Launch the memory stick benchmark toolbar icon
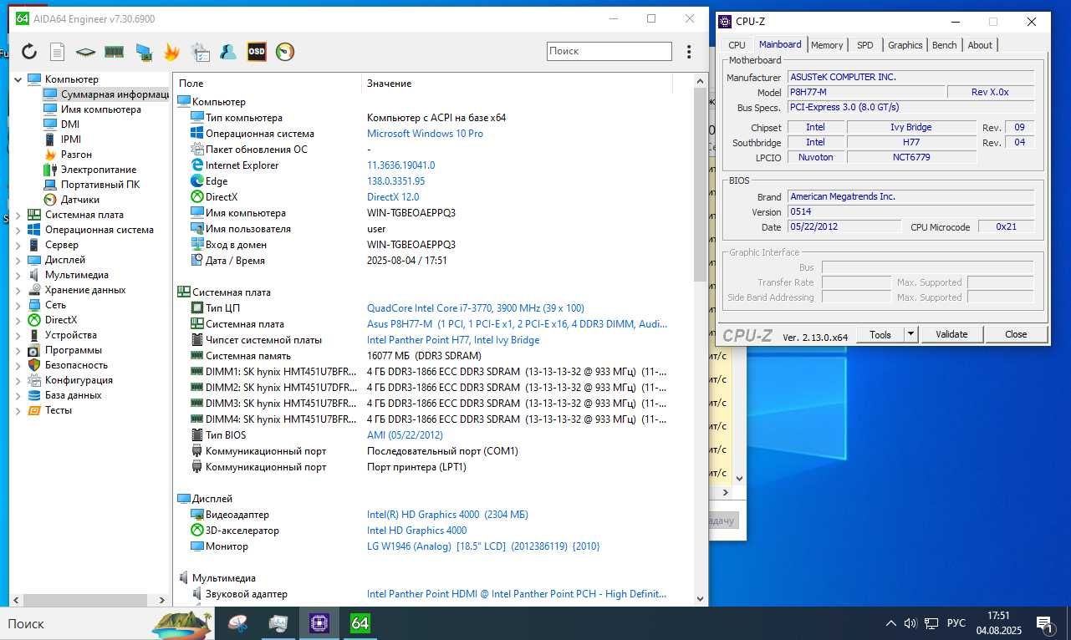Viewport: 1071px width, 640px height. [114, 52]
